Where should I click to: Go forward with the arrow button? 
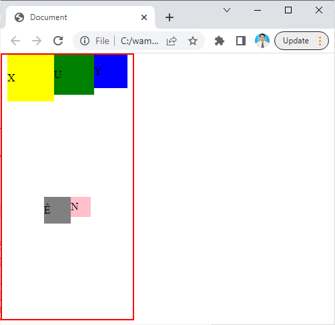pyautogui.click(x=37, y=41)
